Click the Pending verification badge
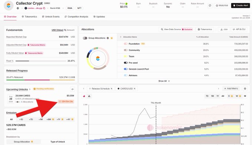Image resolution: width=252 pixels, height=145 pixels. pyautogui.click(x=44, y=89)
